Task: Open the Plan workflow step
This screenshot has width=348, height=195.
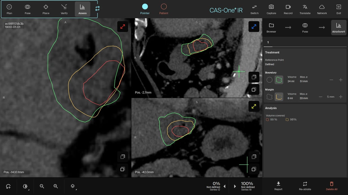Action: pyautogui.click(x=9, y=9)
